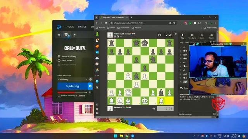Collapse the chess.com sidebar

[97, 105]
